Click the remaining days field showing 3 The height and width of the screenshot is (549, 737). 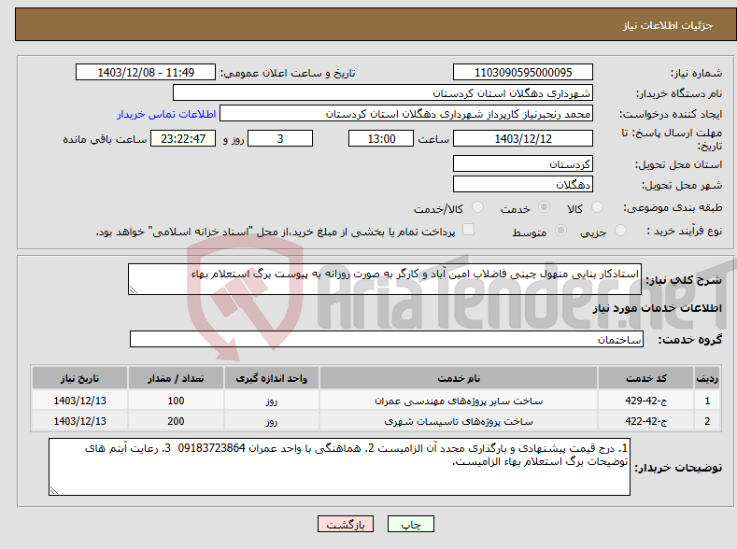click(x=280, y=138)
